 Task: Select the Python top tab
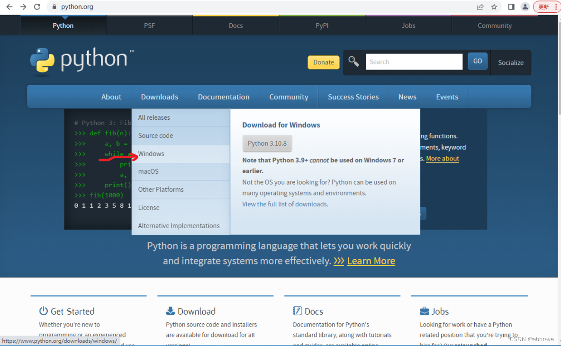coord(63,26)
